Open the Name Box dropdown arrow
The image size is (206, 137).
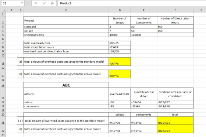pos(22,3)
